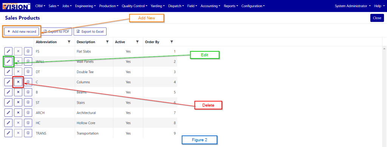The height and width of the screenshot is (147, 387).
Task: Select the 'TRANS' abbreviation cell
Action: click(41, 133)
